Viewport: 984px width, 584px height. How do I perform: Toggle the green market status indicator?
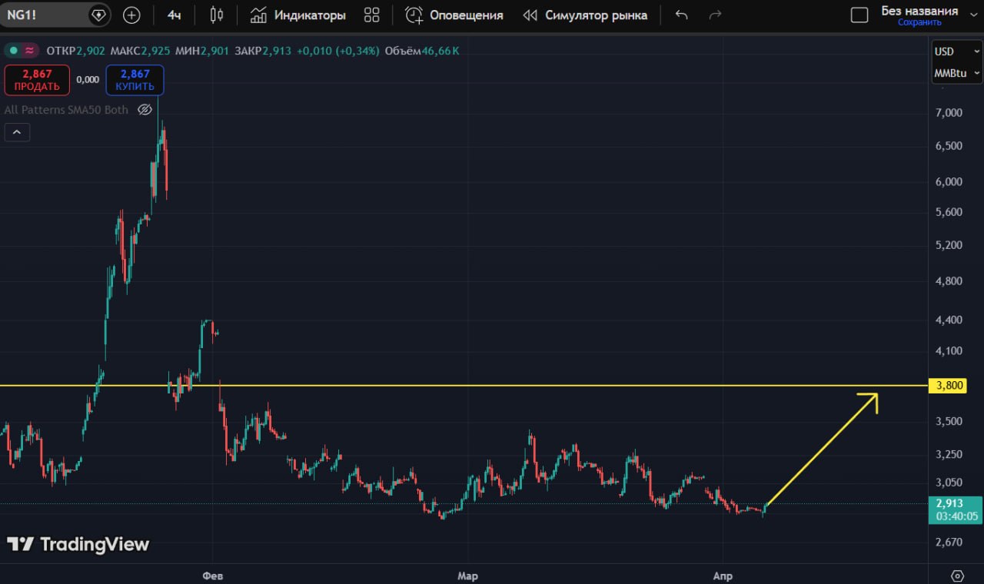(x=13, y=51)
